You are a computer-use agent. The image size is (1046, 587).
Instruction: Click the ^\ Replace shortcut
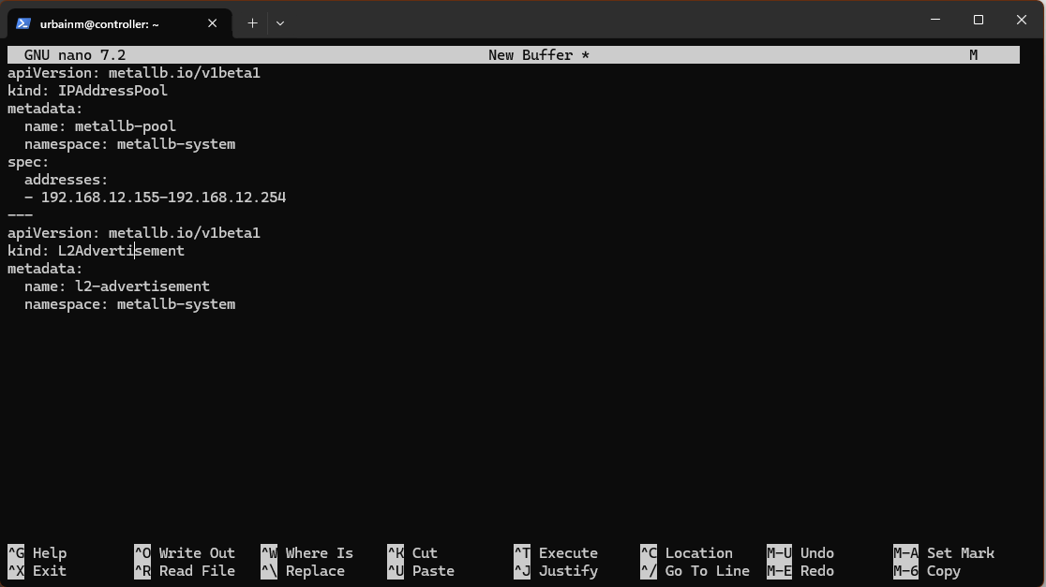coord(303,571)
